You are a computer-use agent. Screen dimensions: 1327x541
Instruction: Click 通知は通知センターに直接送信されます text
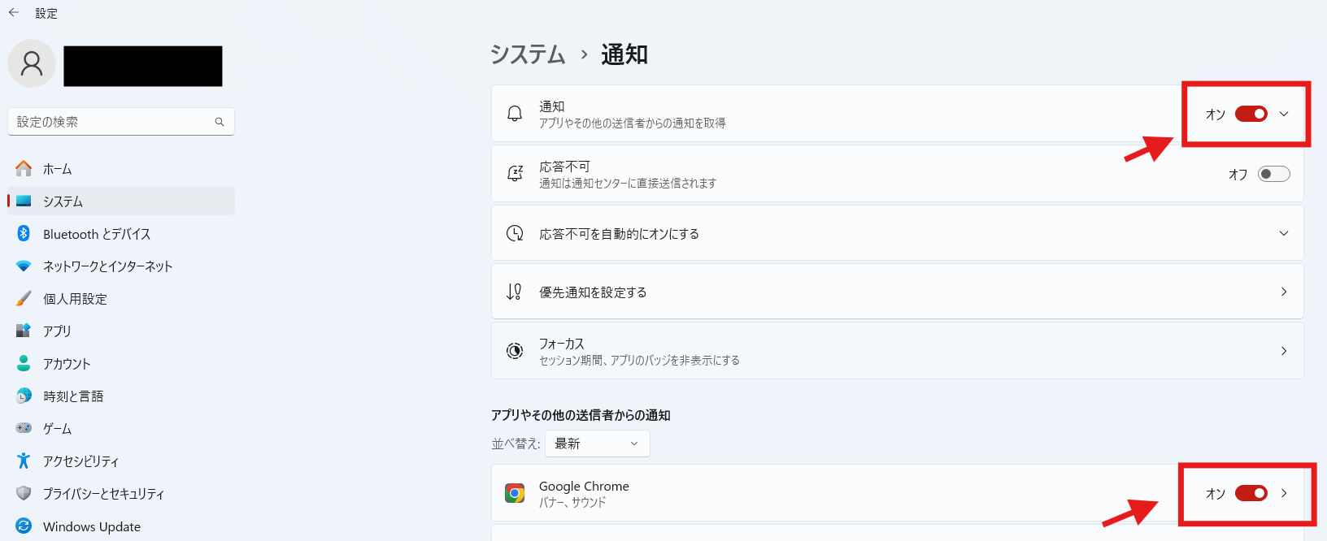tap(628, 184)
